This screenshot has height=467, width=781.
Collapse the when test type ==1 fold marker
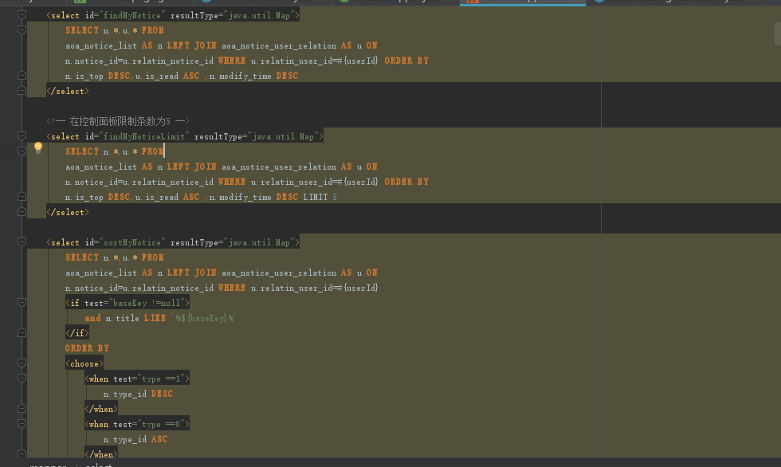[22, 378]
